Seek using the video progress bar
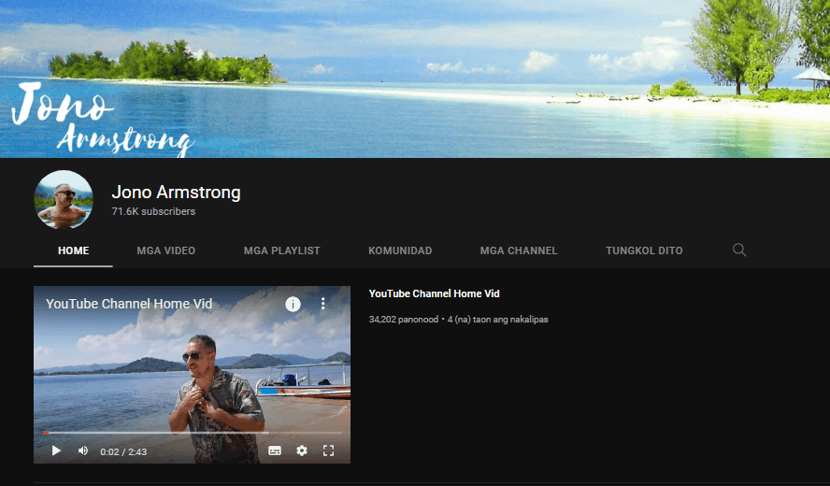Image resolution: width=830 pixels, height=486 pixels. pyautogui.click(x=193, y=433)
